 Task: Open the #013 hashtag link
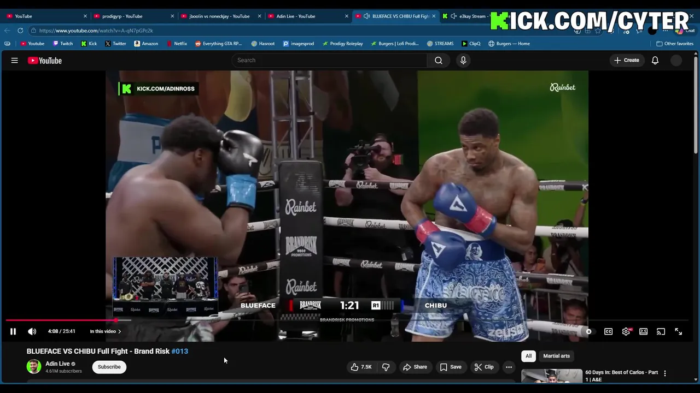180,351
